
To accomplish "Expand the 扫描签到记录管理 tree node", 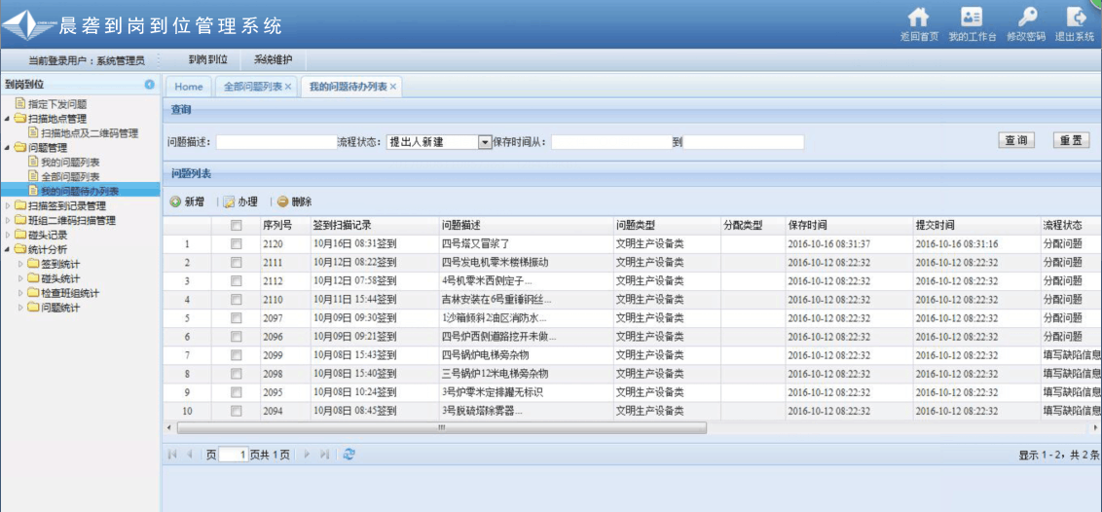I will [9, 206].
